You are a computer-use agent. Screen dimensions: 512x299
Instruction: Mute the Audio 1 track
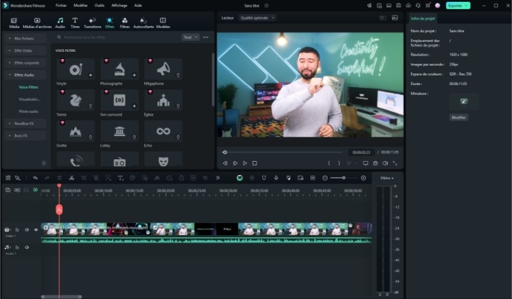(27, 247)
